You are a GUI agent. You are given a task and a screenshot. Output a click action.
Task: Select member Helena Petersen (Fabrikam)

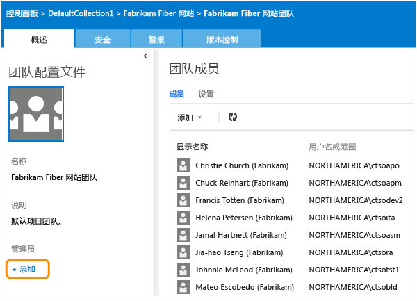[244, 218]
